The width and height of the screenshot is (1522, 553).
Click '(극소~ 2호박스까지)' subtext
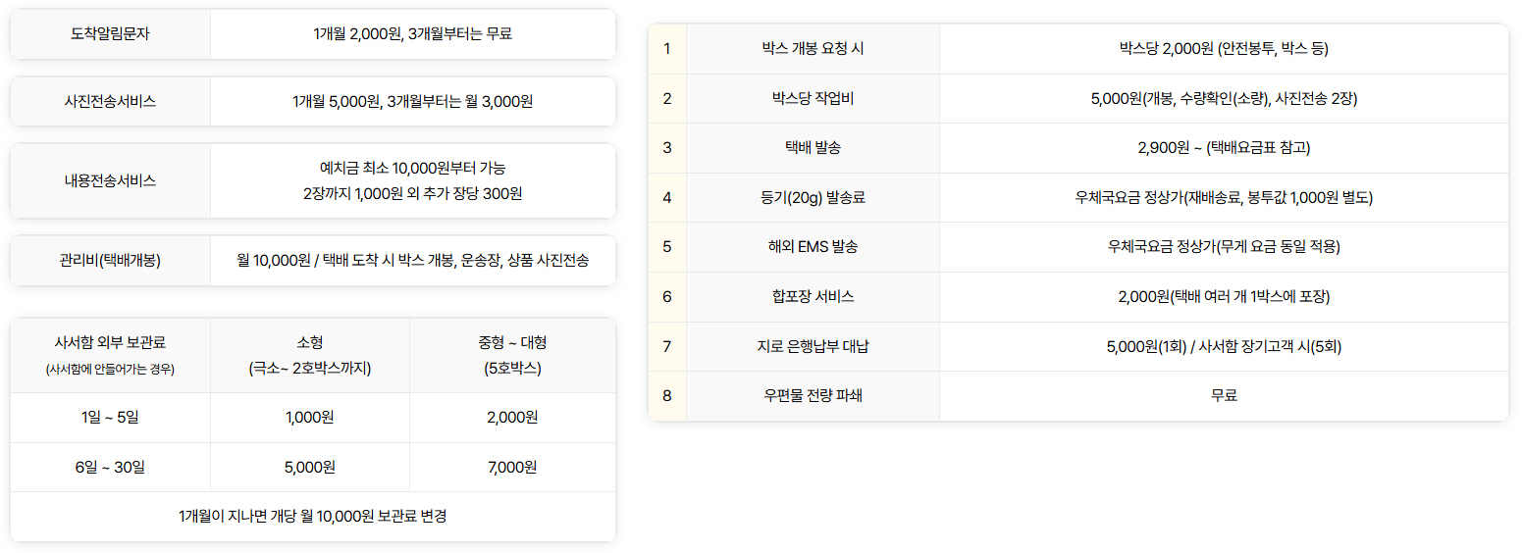click(x=310, y=369)
